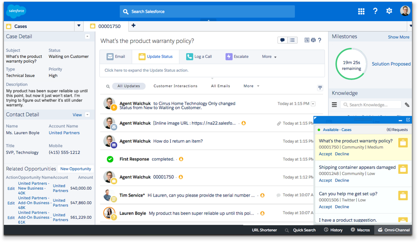This screenshot has width=418, height=242.
Task: Expand the Update Status action area
Action: point(212,70)
